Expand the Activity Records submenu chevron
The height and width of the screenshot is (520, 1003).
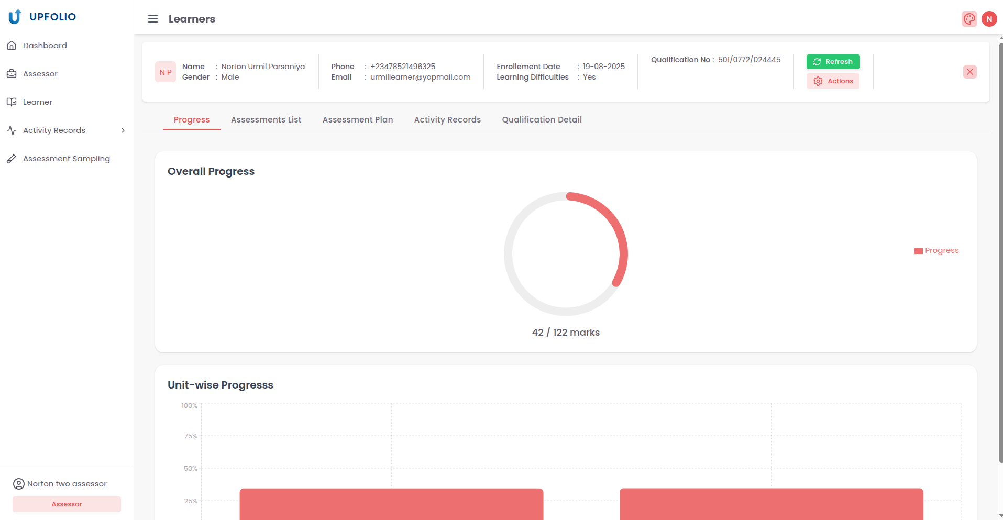(x=123, y=130)
